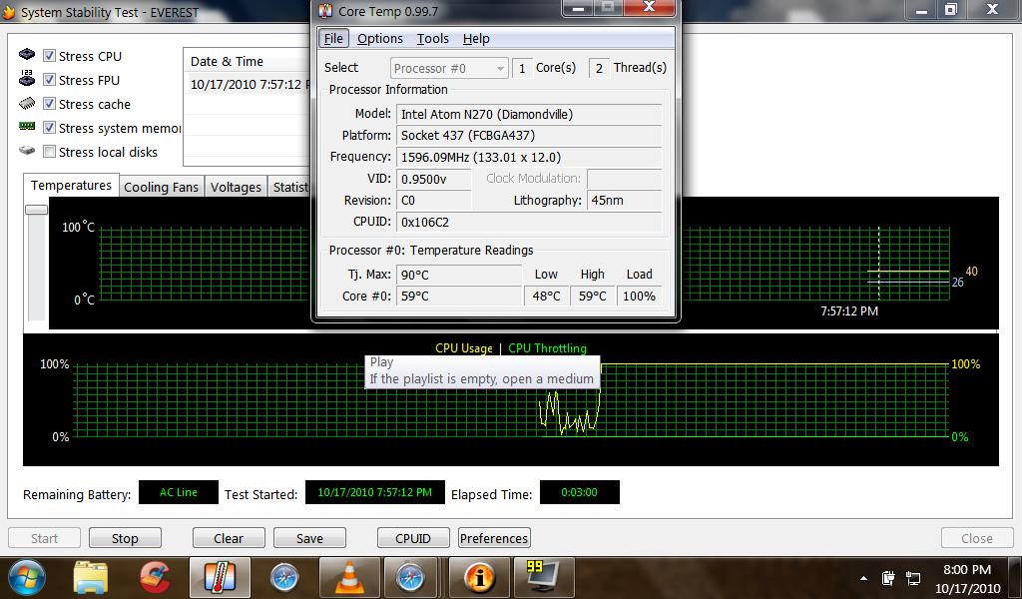Click the CPUID value 0x106C2
The height and width of the screenshot is (599, 1022).
[x=529, y=222]
